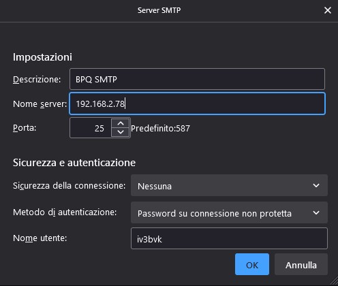The image size is (338, 286).
Task: Focus the Nome utente field with iv3bvk
Action: [x=229, y=238]
